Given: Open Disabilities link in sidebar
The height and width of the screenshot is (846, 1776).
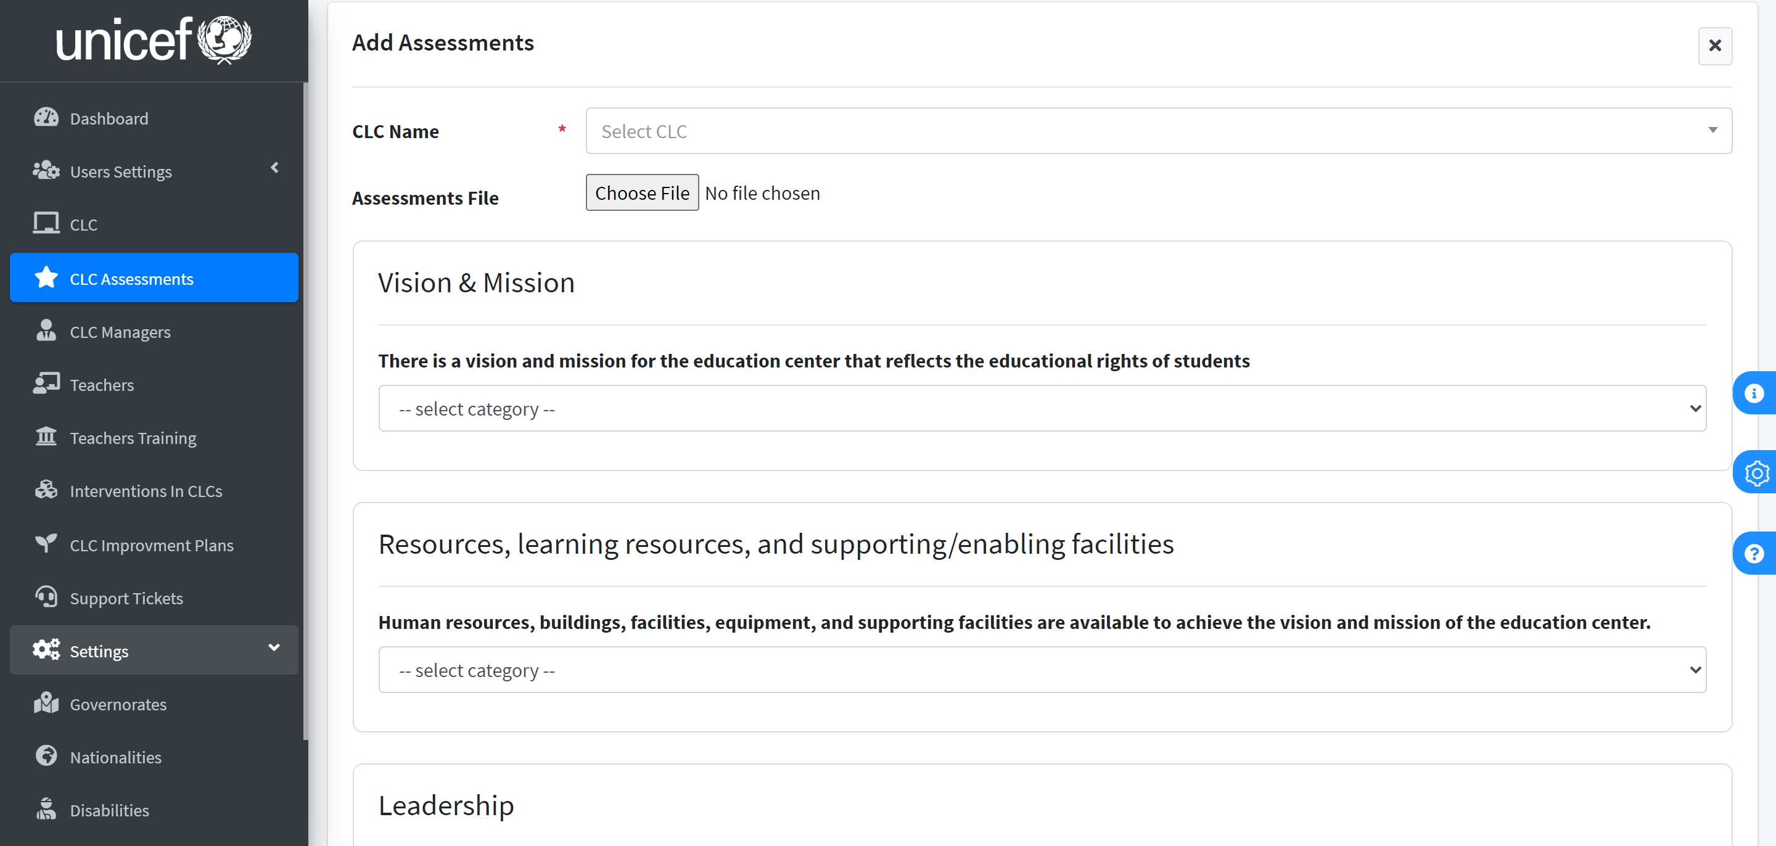Looking at the screenshot, I should point(154,810).
